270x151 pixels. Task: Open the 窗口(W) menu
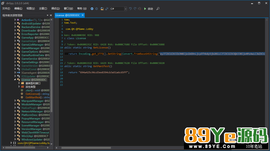click(x=69, y=9)
